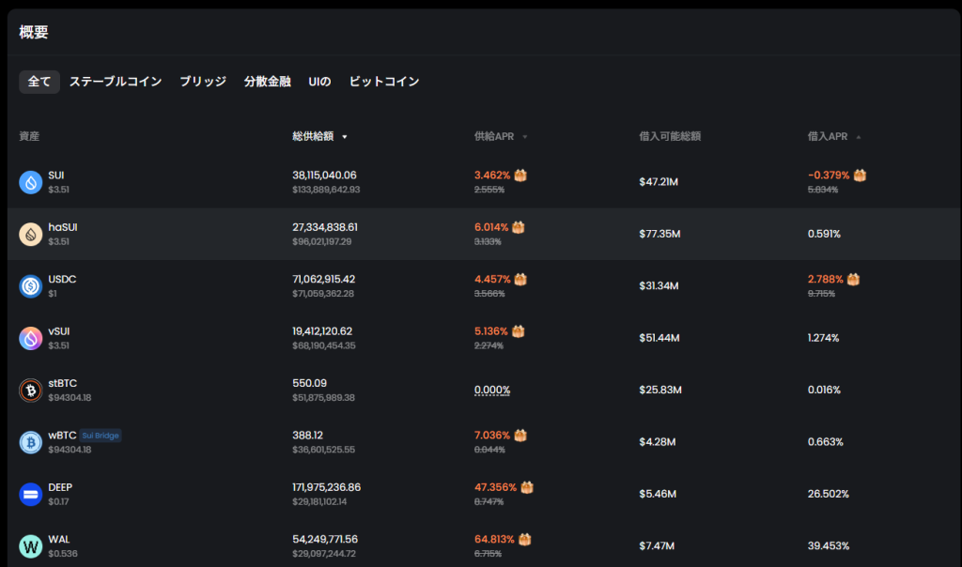Click the DEEP token icon
Image resolution: width=962 pixels, height=567 pixels.
(31, 494)
